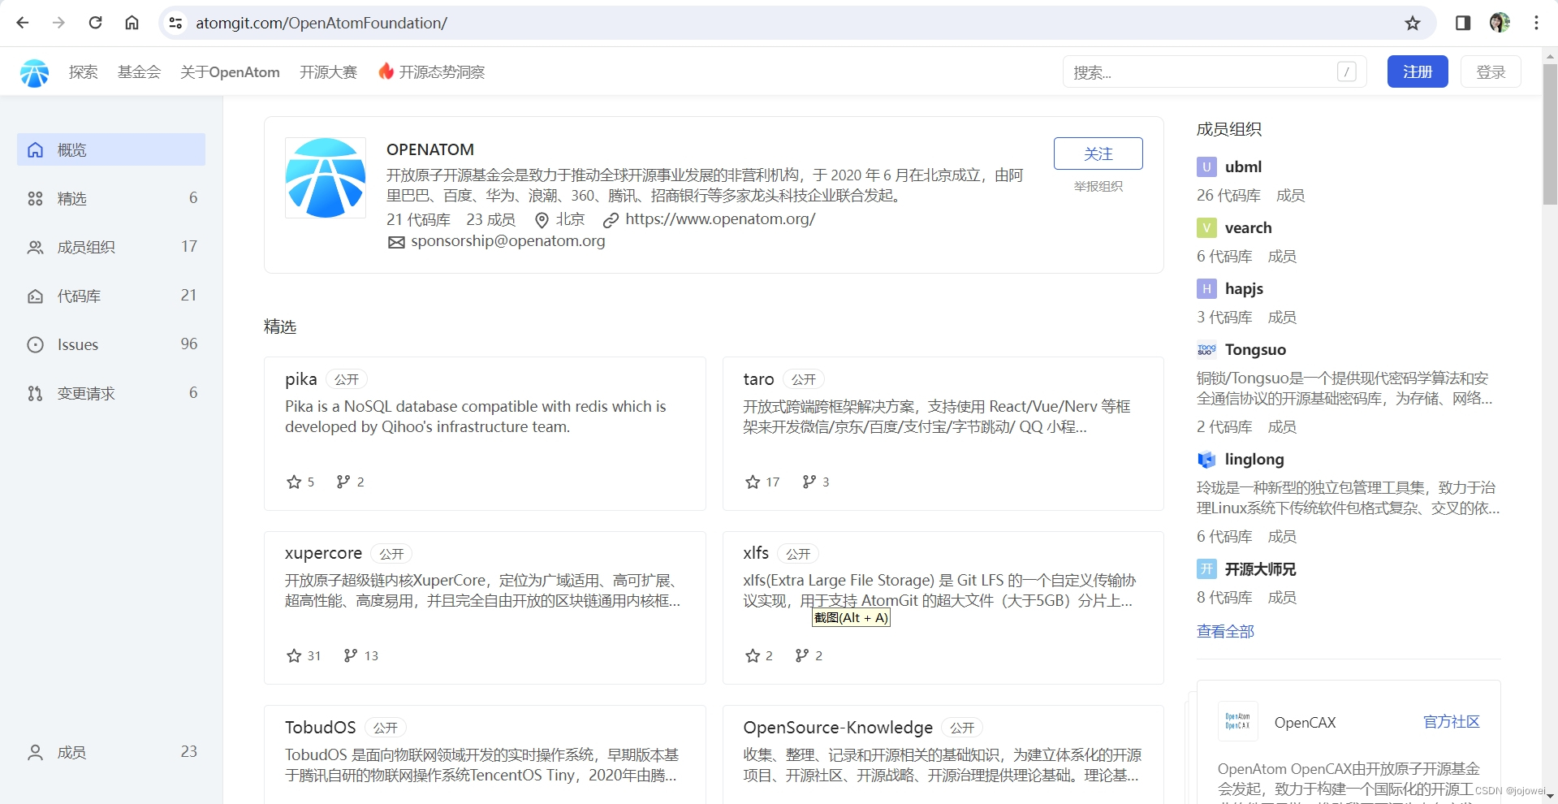Select the 成员组织 sidebar tab
The height and width of the screenshot is (804, 1558).
tap(111, 247)
